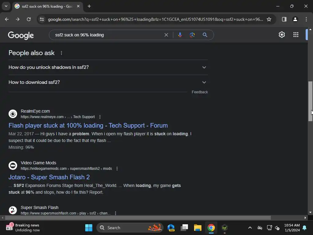
Task: Open the tab search dropdown arrow
Action: pyautogui.click(x=6, y=6)
